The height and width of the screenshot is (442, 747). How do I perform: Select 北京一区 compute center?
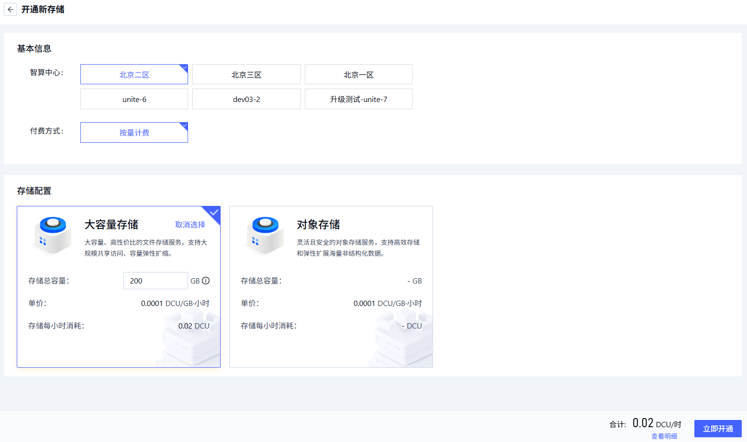(x=358, y=75)
